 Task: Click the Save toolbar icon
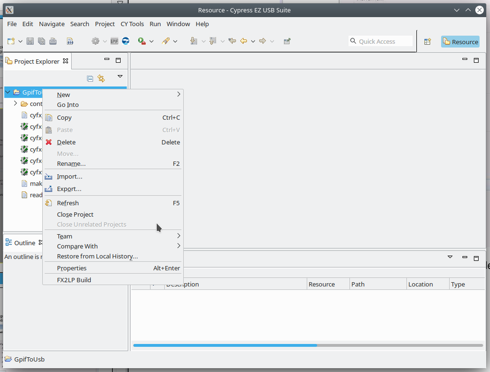point(30,41)
